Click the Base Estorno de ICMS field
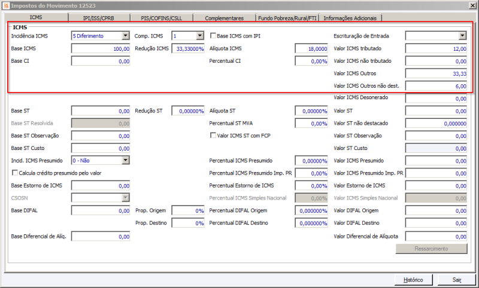This screenshot has width=479, height=288. click(101, 186)
